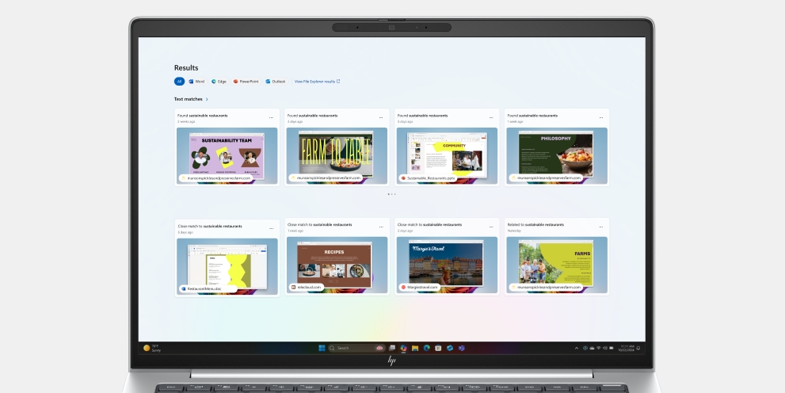Open the Windows Start menu
The height and width of the screenshot is (393, 785).
322,348
